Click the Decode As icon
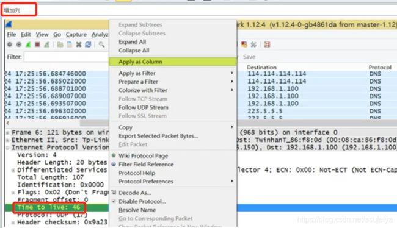The height and width of the screenshot is (228, 397). pyautogui.click(x=114, y=193)
